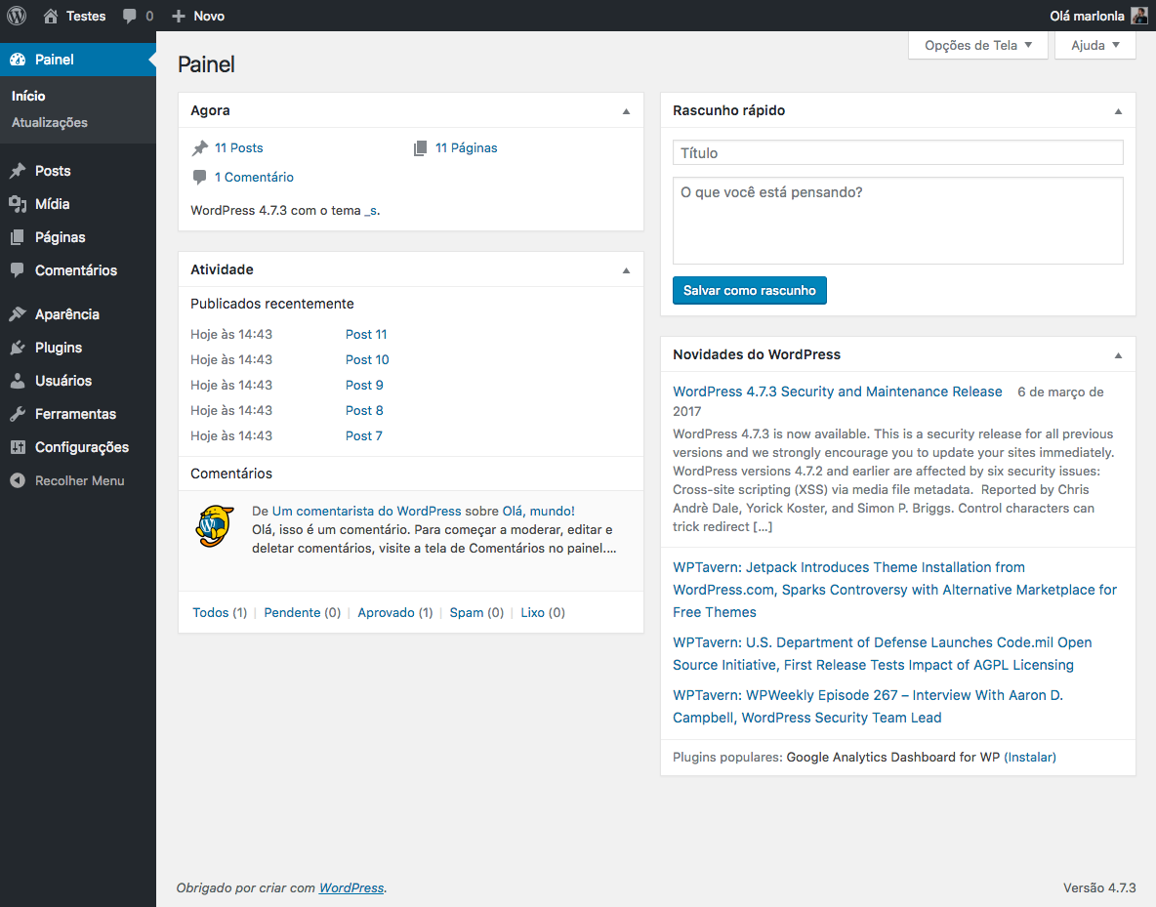
Task: Open the Opções de Tela dropdown
Action: coord(977,45)
